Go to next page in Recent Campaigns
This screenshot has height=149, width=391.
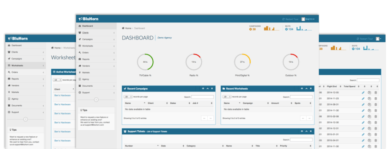pos(211,118)
